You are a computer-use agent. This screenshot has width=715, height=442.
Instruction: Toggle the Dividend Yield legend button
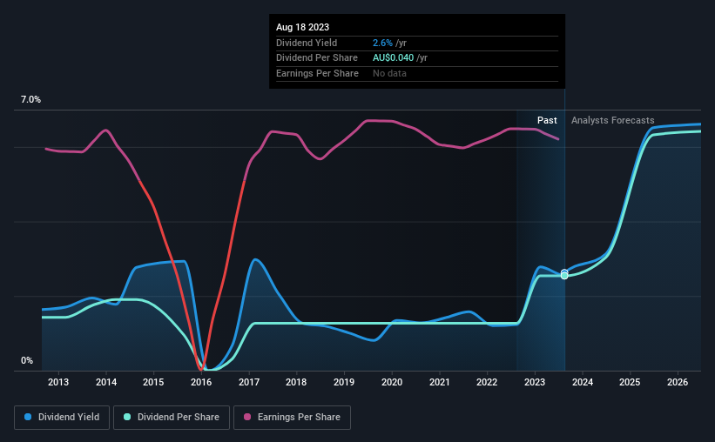[62, 418]
